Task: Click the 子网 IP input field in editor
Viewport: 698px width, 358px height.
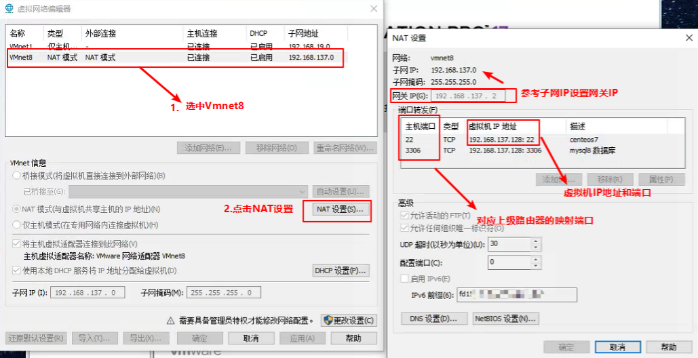Action: (88, 293)
